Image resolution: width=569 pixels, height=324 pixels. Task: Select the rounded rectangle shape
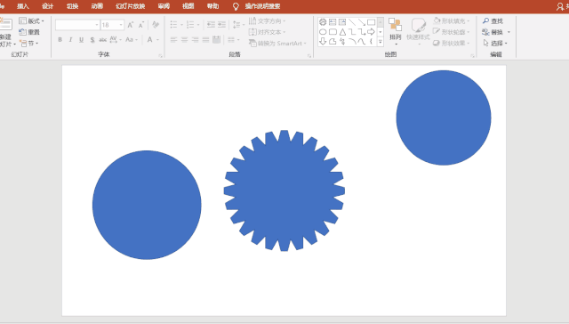(x=333, y=32)
